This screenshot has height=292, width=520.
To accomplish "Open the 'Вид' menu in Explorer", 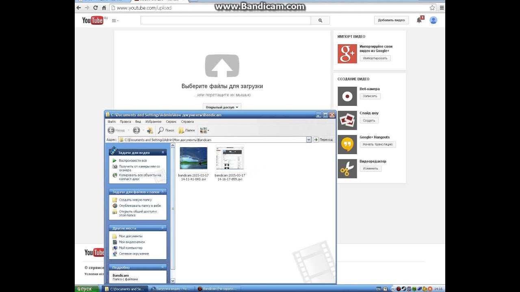I will (x=138, y=122).
